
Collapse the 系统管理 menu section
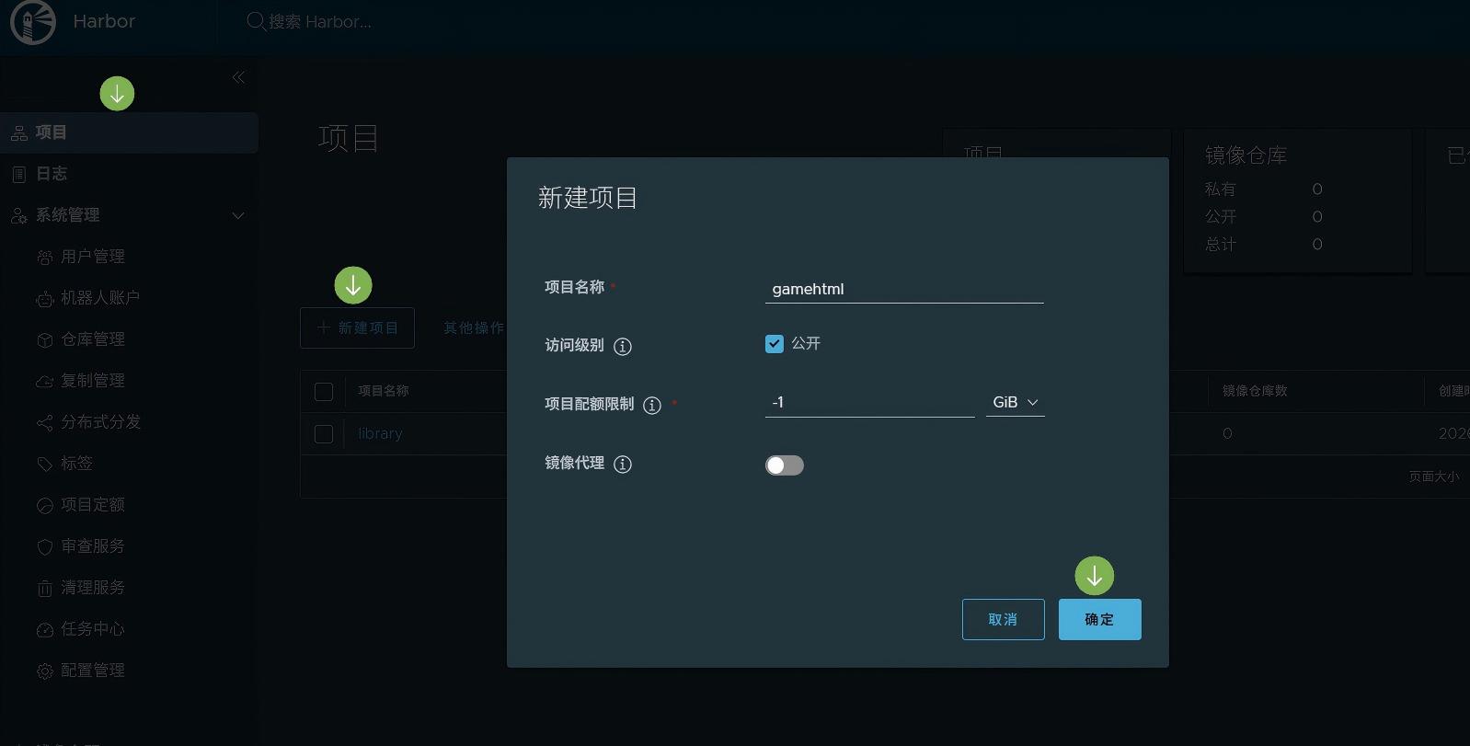click(x=238, y=215)
